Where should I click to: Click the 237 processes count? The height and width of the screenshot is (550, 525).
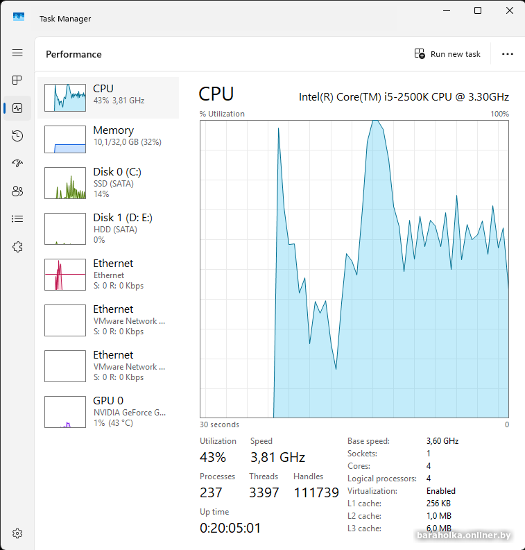click(x=211, y=493)
